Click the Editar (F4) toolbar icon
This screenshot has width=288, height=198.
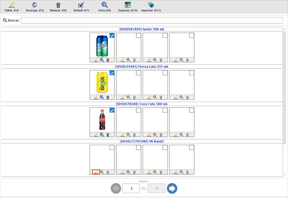tap(12, 5)
